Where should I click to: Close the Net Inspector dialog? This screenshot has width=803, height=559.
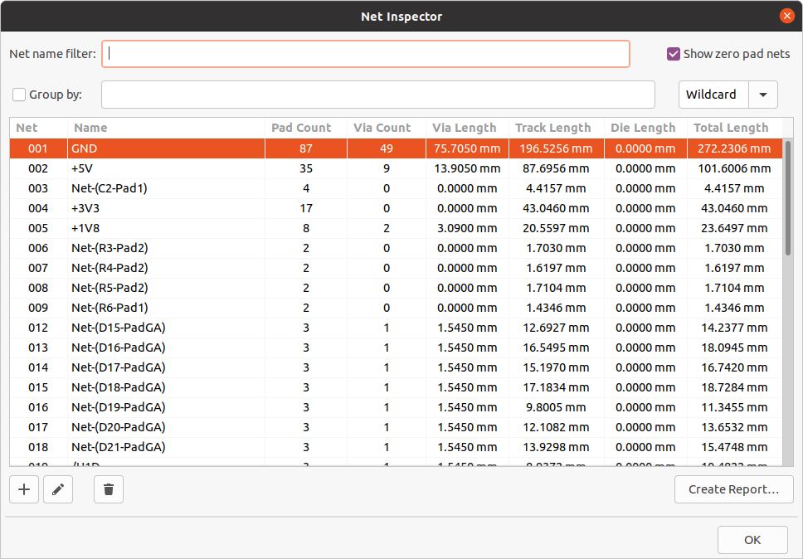pyautogui.click(x=786, y=16)
